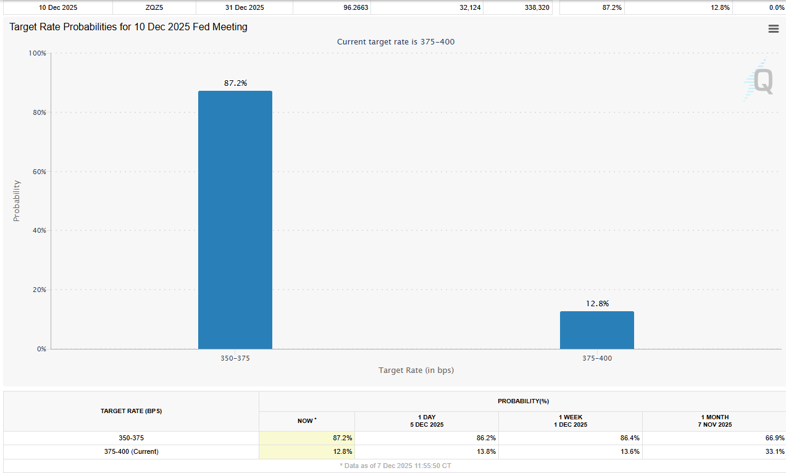Click the ZQZ5 contract cell
Image resolution: width=786 pixels, height=473 pixels.
pos(154,7)
